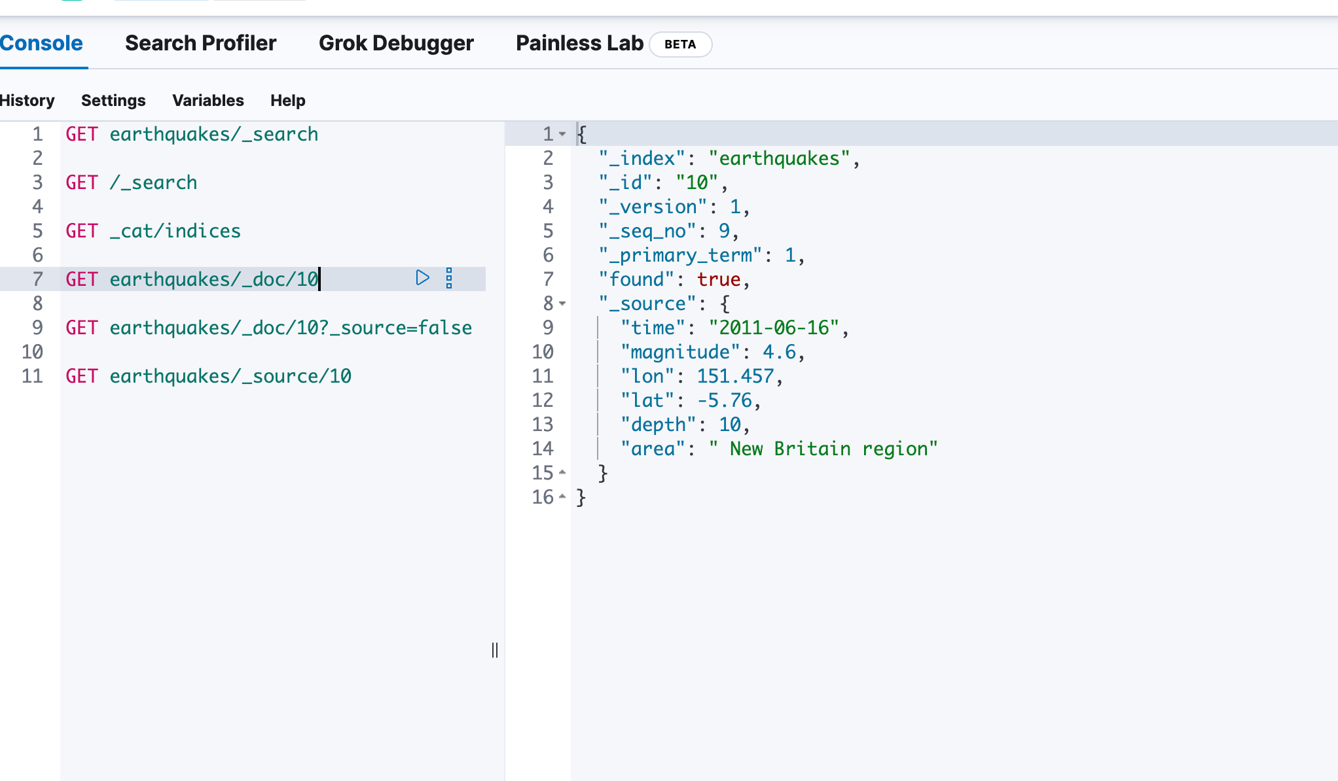
Task: Switch to the Search Profiler tab
Action: tap(200, 43)
